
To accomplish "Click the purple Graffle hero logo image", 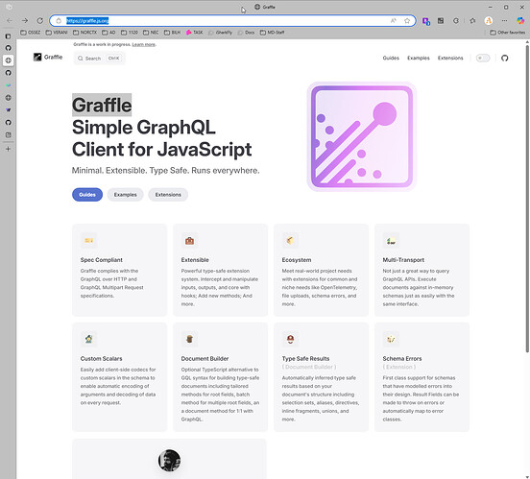I will pyautogui.click(x=362, y=136).
